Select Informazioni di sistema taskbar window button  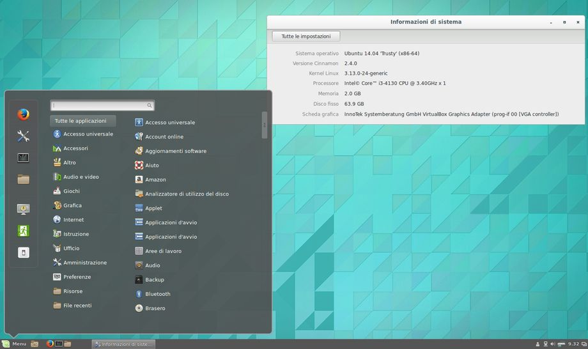click(x=123, y=344)
